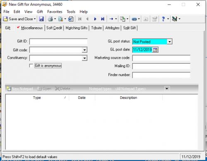Click the last toolbar icon after Help
This screenshot has width=207, height=161.
(175, 19)
